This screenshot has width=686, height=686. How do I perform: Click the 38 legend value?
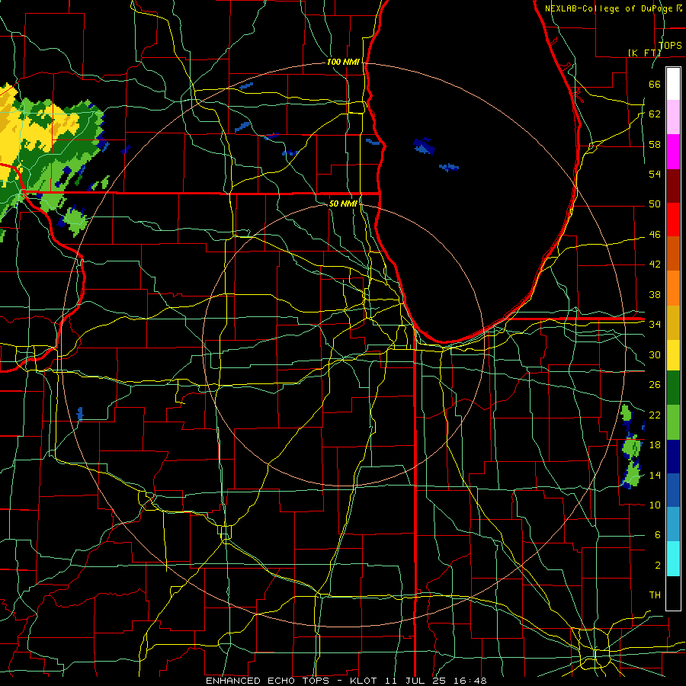coord(655,294)
